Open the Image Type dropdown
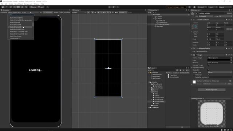Screen dimensions: 233x131 [220, 72]
